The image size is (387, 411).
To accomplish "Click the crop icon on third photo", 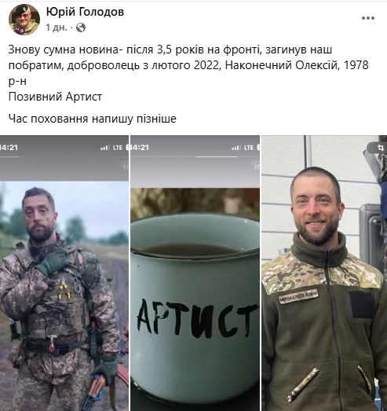I will pyautogui.click(x=380, y=148).
